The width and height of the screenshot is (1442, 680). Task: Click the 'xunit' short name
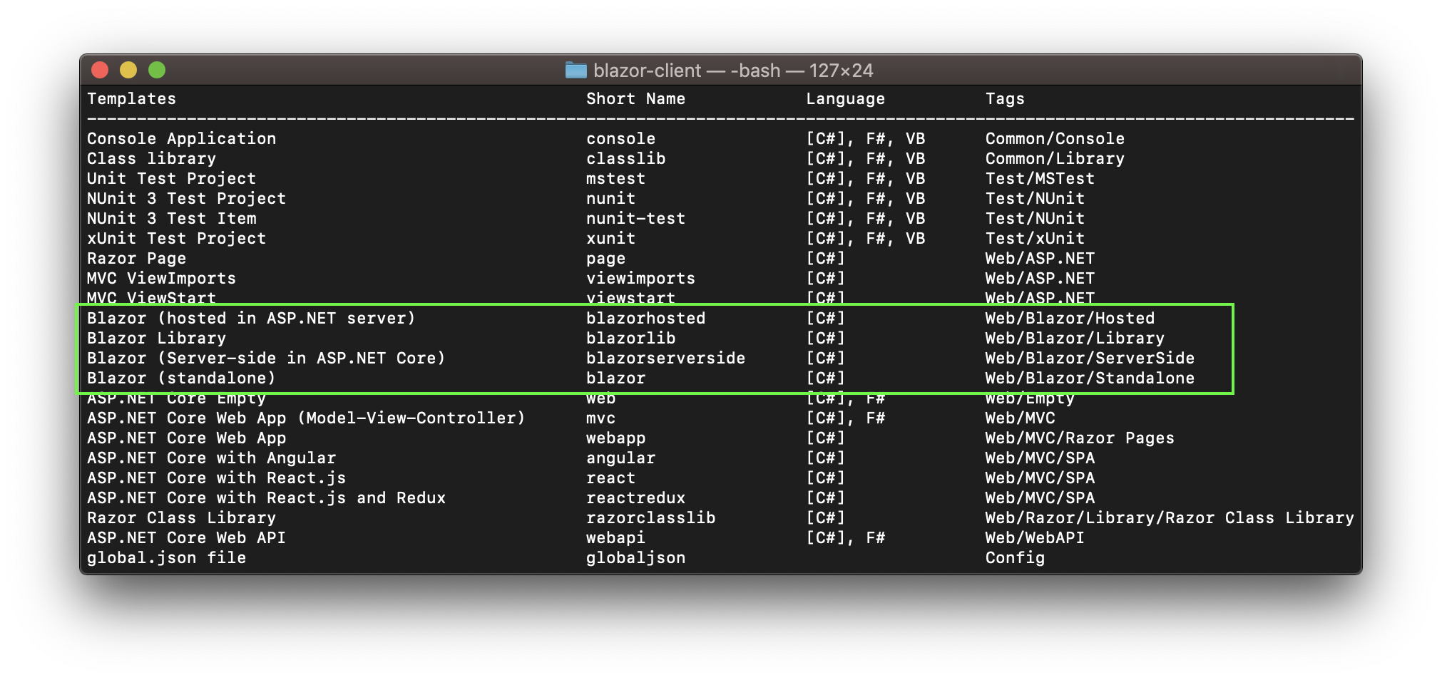point(611,239)
